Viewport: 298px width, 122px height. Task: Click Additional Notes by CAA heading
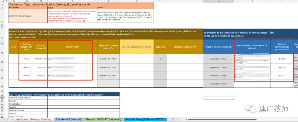[x=185, y=47]
